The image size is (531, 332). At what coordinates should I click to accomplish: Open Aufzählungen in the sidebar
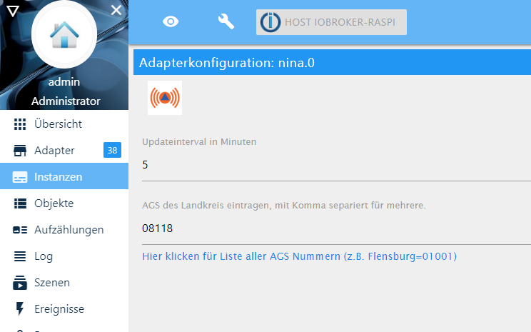point(69,229)
